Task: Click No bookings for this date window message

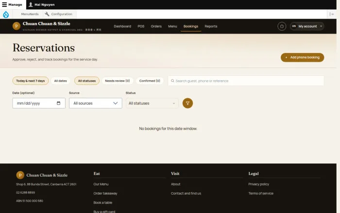Action: coord(168,128)
